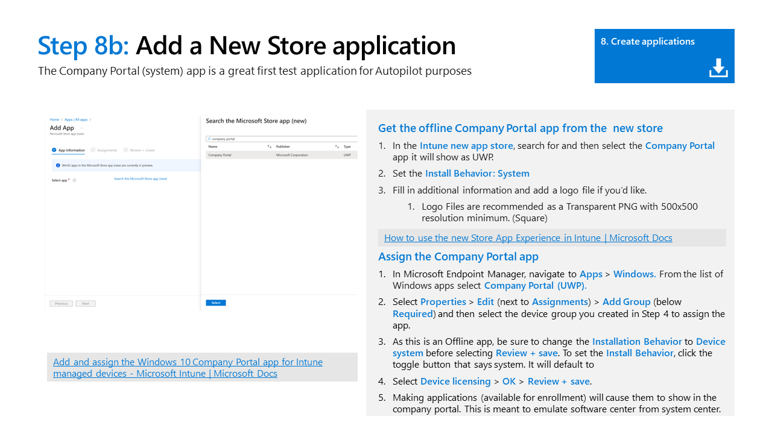Click Get the offline Company Portal app heading
Viewport: 772px width, 434px height.
pyautogui.click(x=520, y=128)
